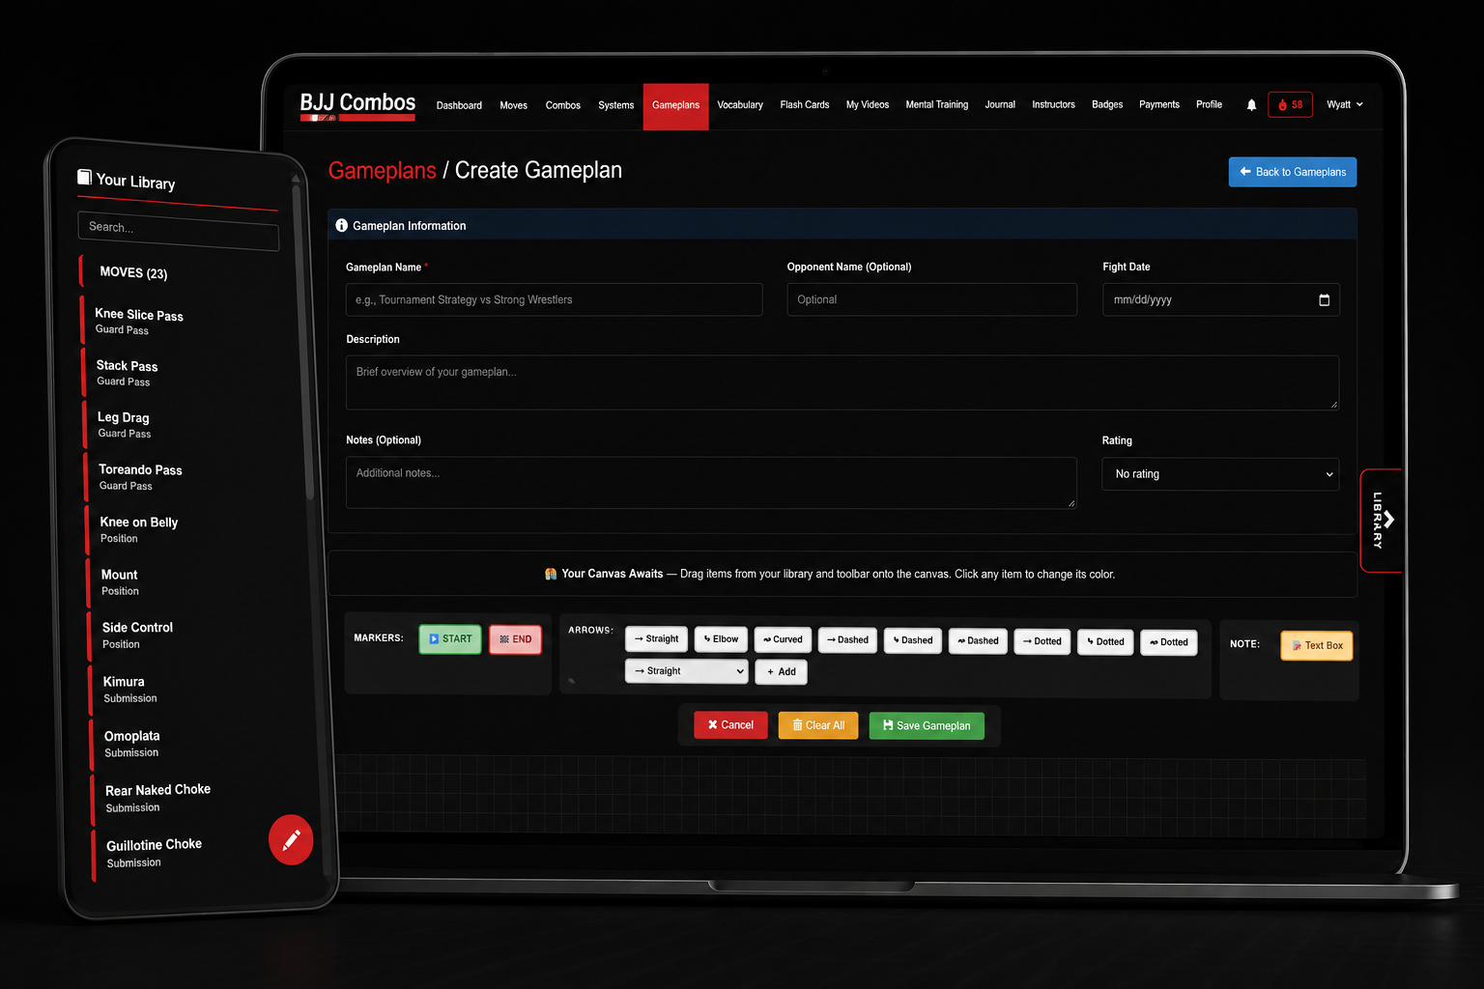Pick the Straight arrow button in the arrows row
Screen dimensions: 1484x989
pyautogui.click(x=656, y=638)
